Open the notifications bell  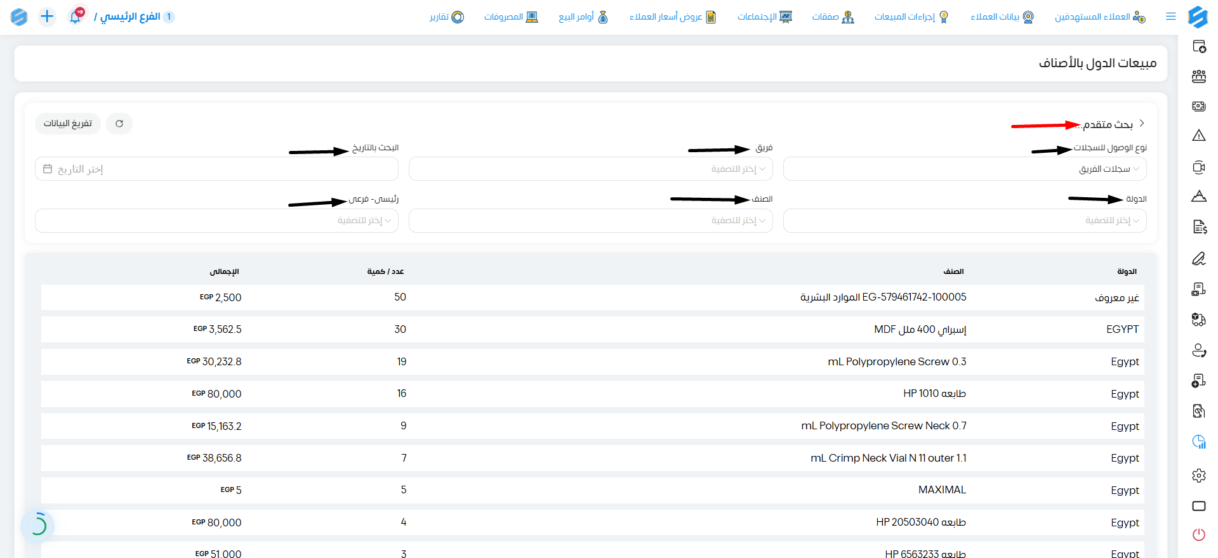(76, 16)
